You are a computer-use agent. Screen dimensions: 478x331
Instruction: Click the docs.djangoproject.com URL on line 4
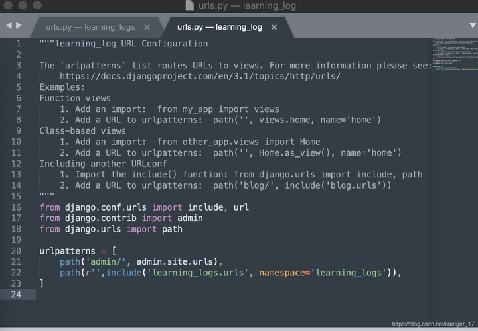(x=200, y=76)
